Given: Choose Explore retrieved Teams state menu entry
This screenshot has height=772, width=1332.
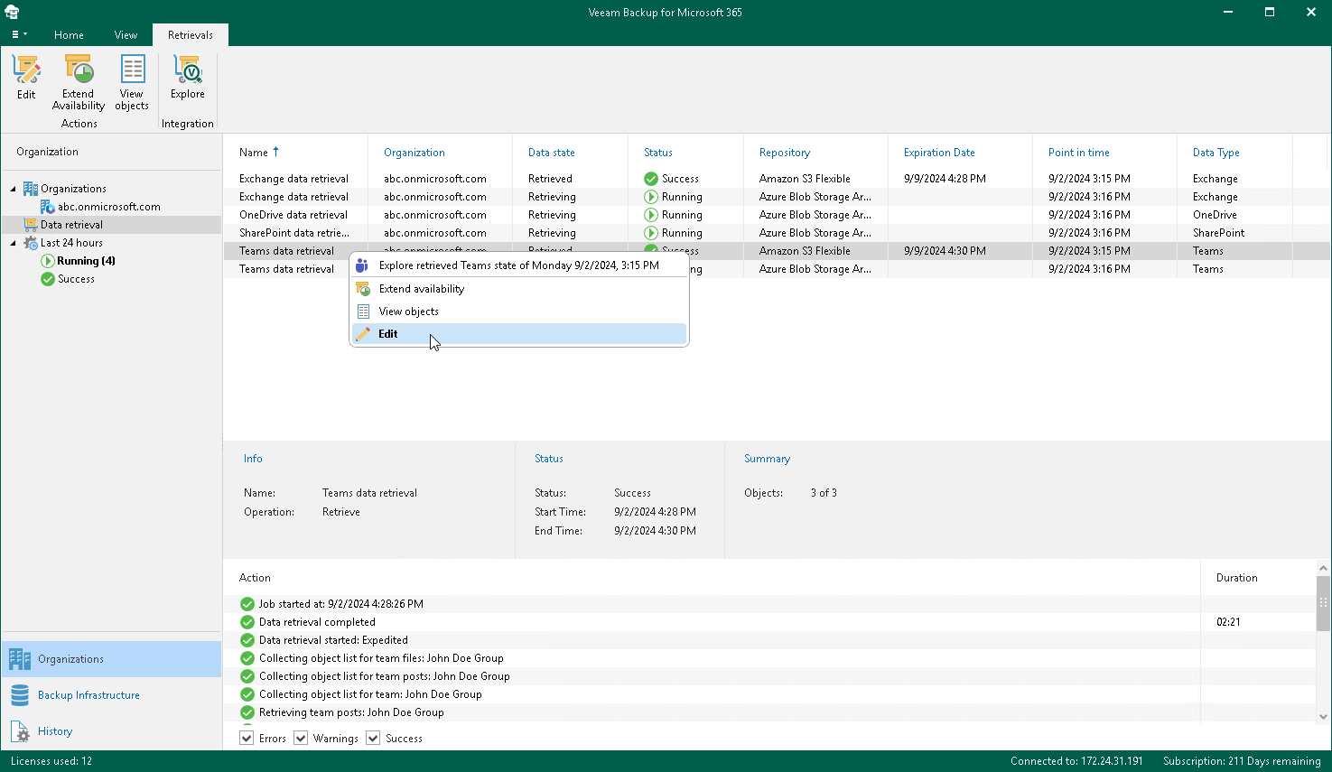Looking at the screenshot, I should click(519, 265).
